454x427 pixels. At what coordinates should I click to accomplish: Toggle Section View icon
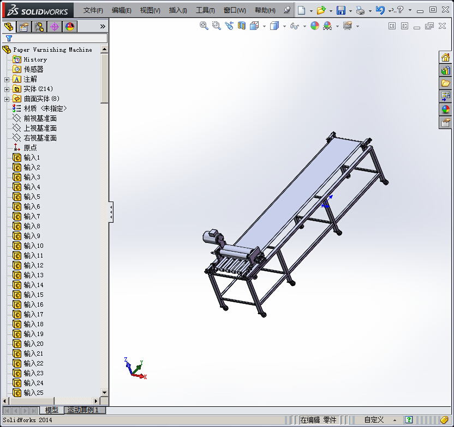click(x=242, y=26)
